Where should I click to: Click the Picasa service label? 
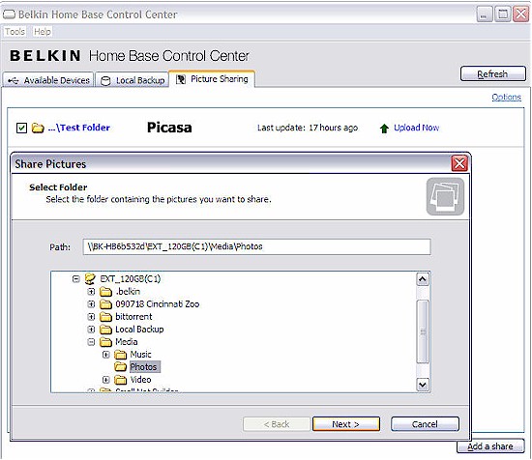(x=169, y=128)
